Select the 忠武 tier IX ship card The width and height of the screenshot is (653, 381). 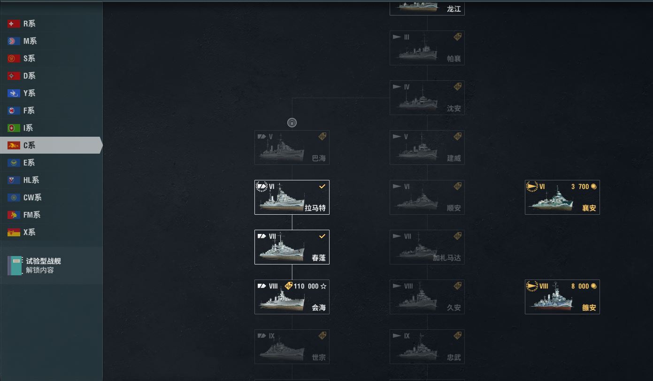[x=427, y=347]
